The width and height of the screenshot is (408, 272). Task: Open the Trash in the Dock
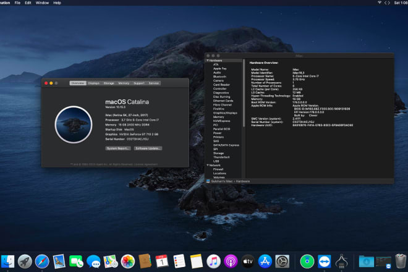(x=401, y=261)
